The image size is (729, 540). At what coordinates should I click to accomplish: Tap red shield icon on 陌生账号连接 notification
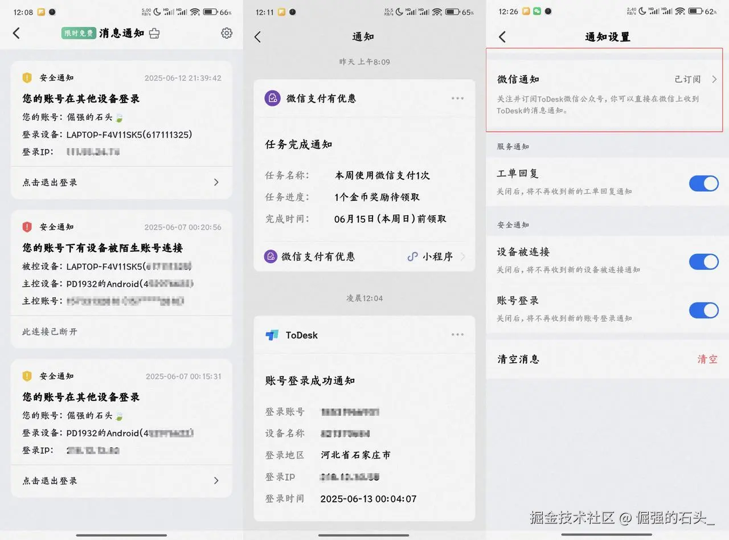click(x=27, y=227)
